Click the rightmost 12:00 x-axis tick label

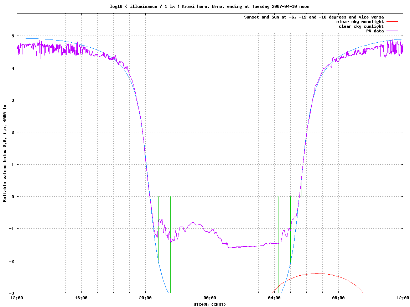point(403,298)
